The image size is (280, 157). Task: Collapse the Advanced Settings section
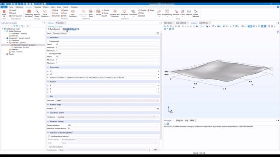pyautogui.click(x=48, y=121)
